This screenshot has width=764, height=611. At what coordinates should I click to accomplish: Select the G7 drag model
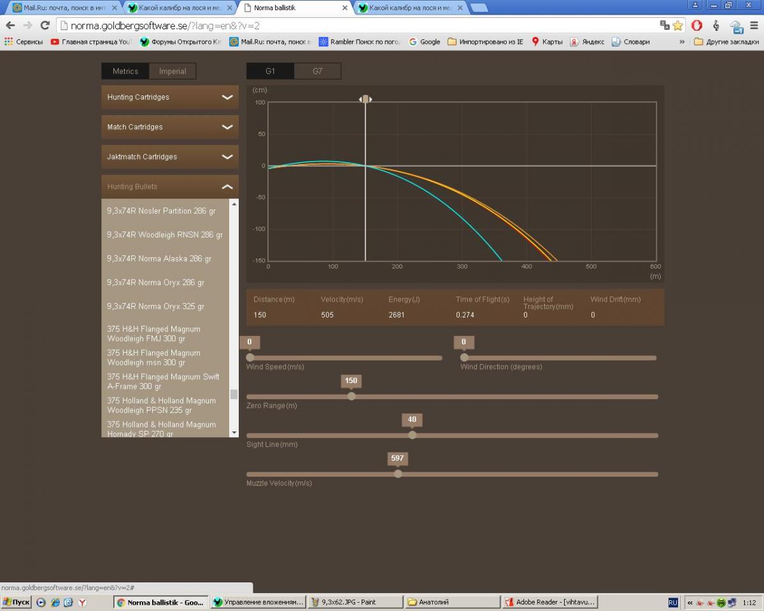(x=317, y=71)
